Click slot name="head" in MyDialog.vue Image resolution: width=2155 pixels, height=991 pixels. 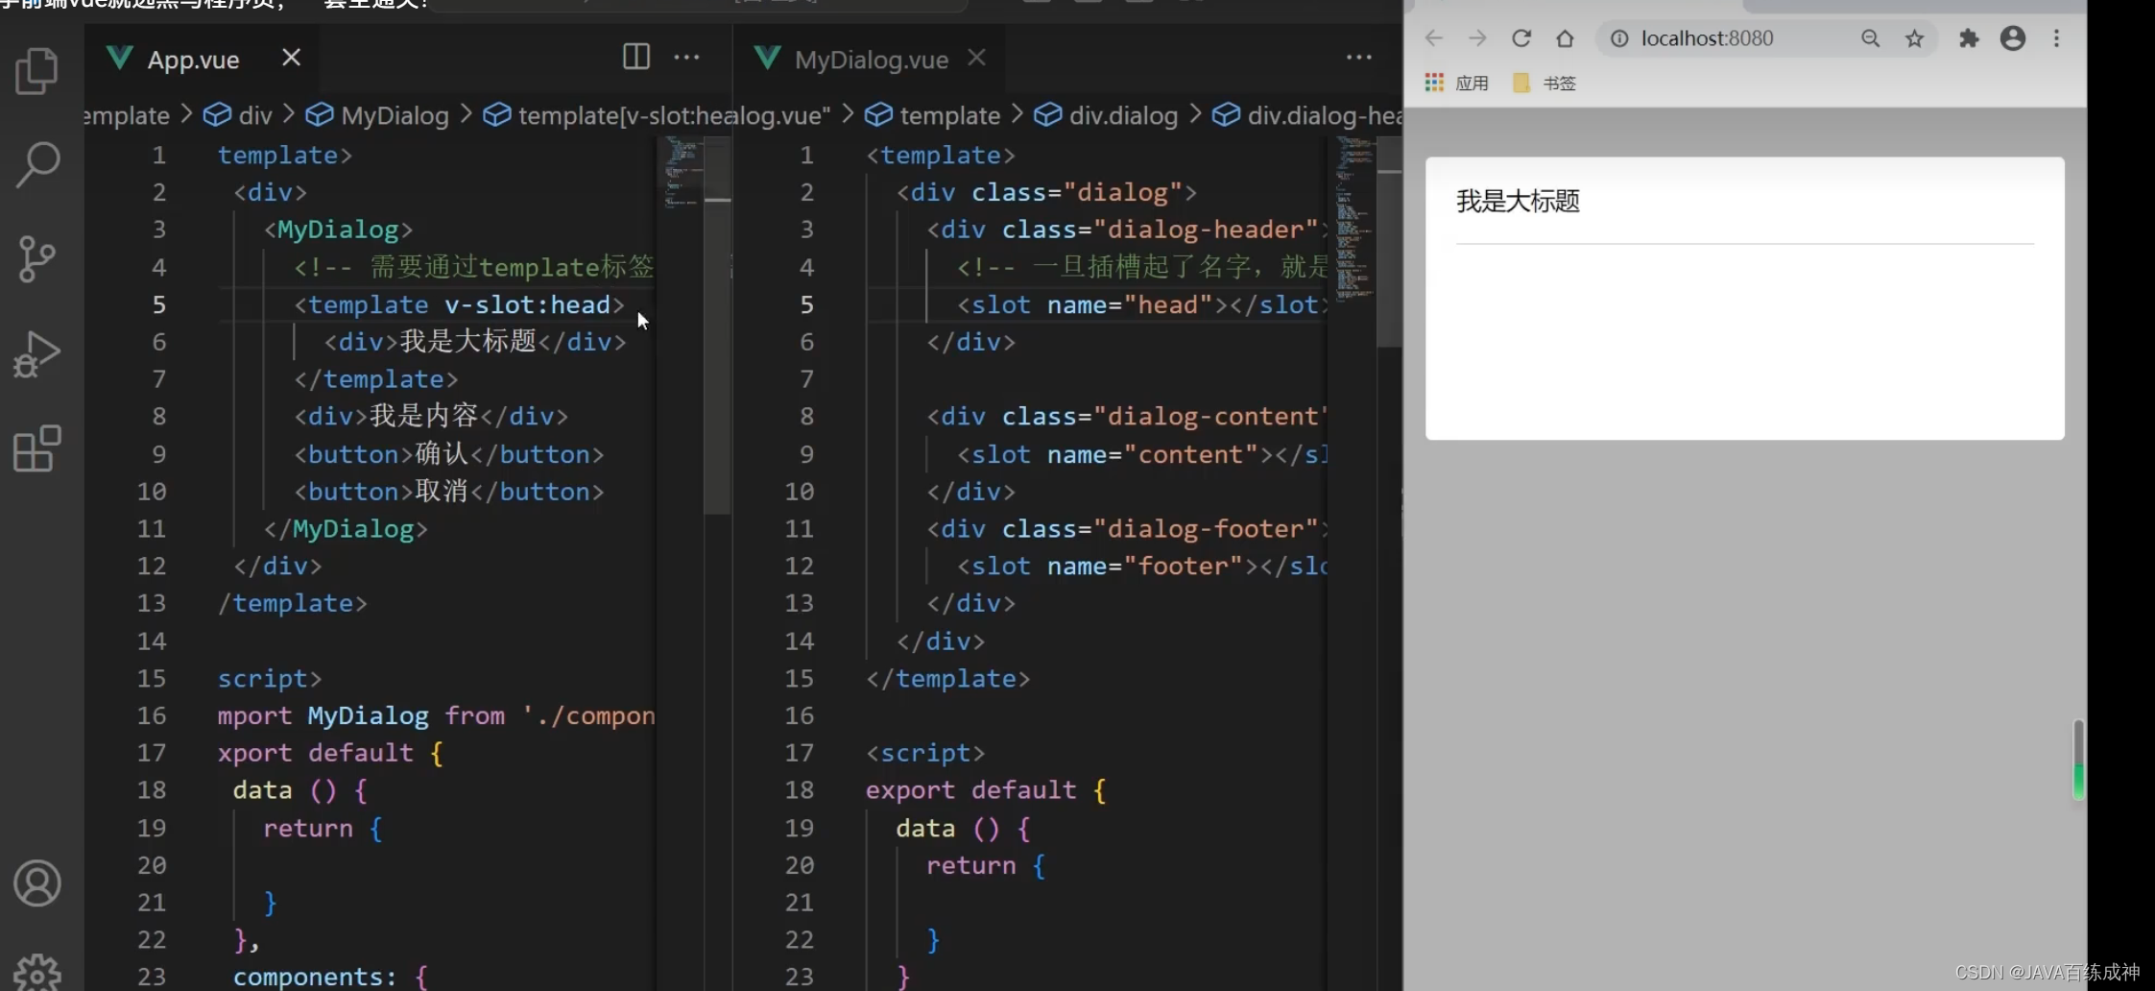pyautogui.click(x=1141, y=304)
